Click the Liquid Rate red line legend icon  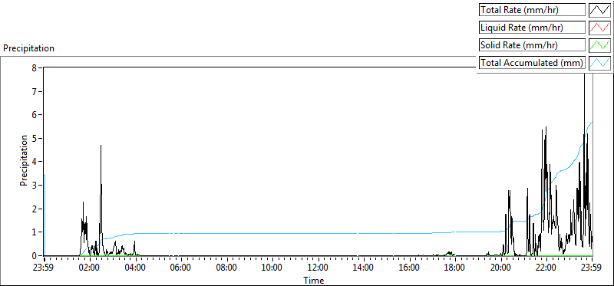tap(600, 28)
